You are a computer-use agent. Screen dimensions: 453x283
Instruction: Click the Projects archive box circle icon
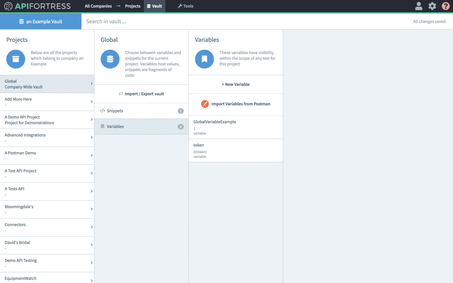[x=15, y=59]
